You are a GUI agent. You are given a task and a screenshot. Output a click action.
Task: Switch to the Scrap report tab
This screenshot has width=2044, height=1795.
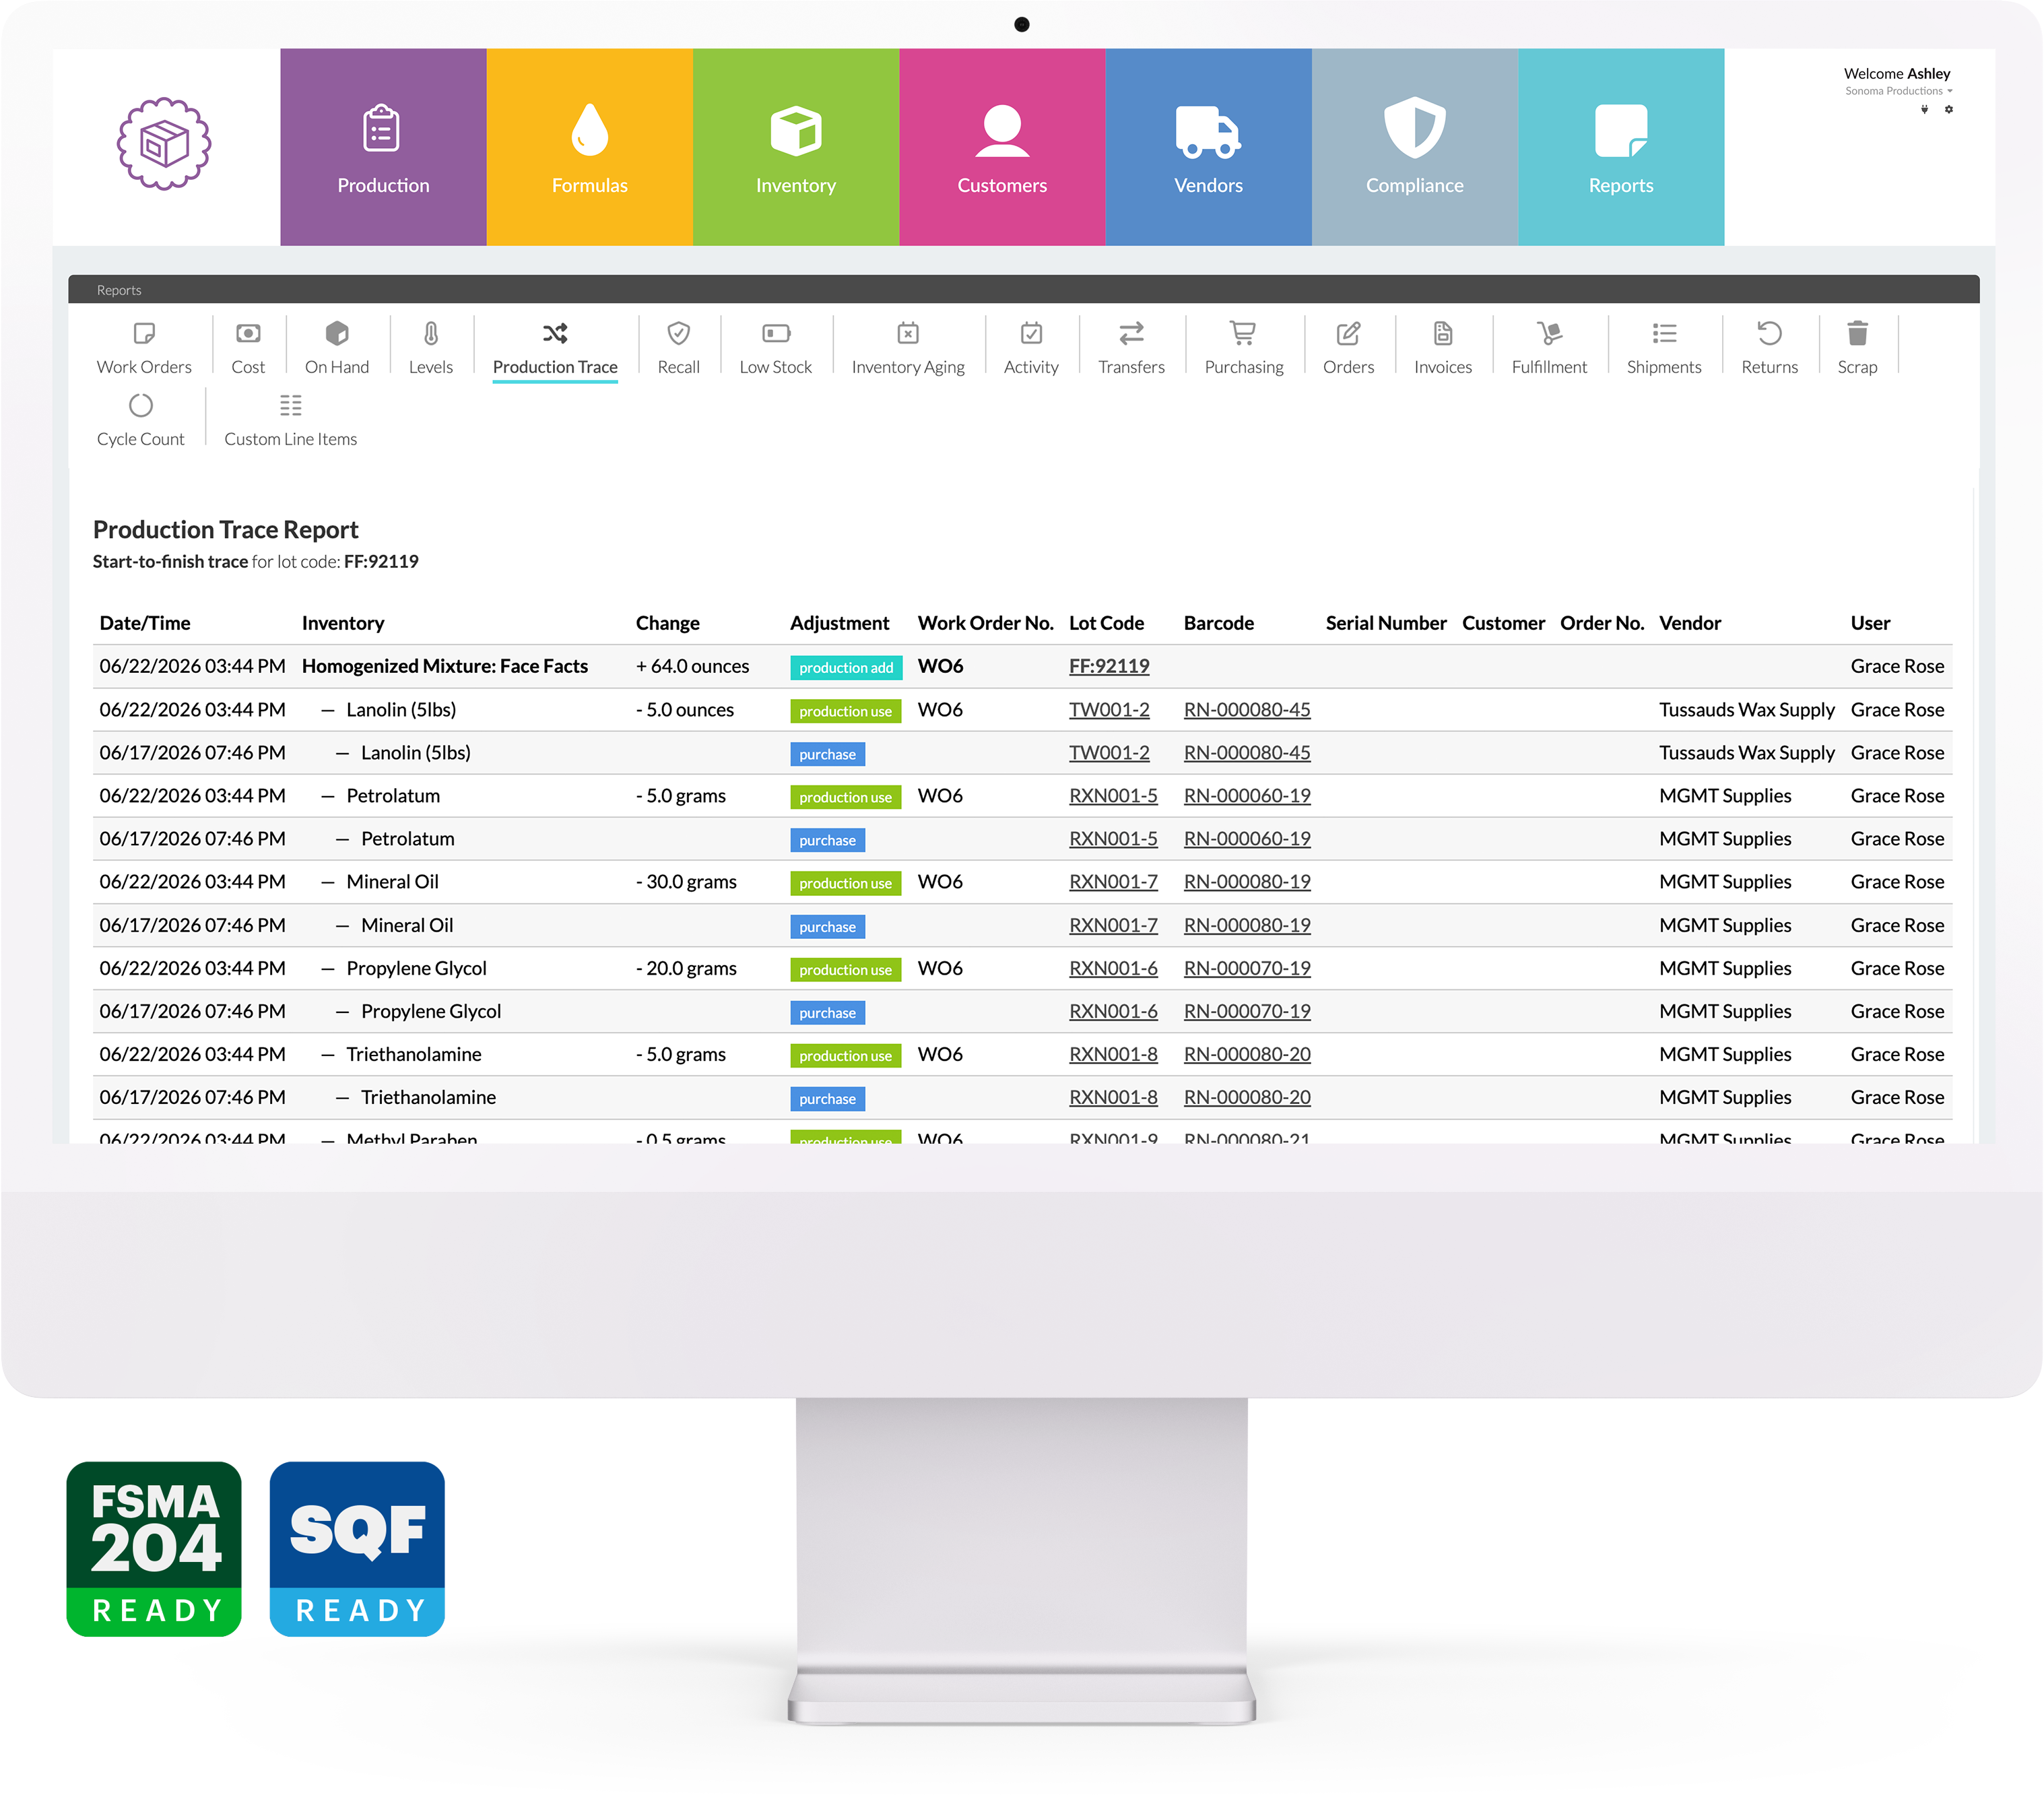pyautogui.click(x=1857, y=347)
